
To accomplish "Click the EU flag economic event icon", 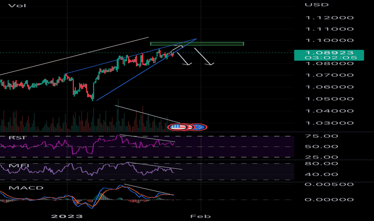I will click(x=199, y=127).
